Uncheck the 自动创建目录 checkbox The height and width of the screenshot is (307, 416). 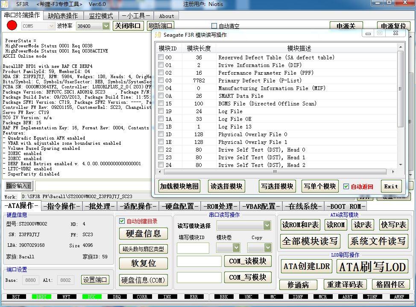pyautogui.click(x=122, y=221)
